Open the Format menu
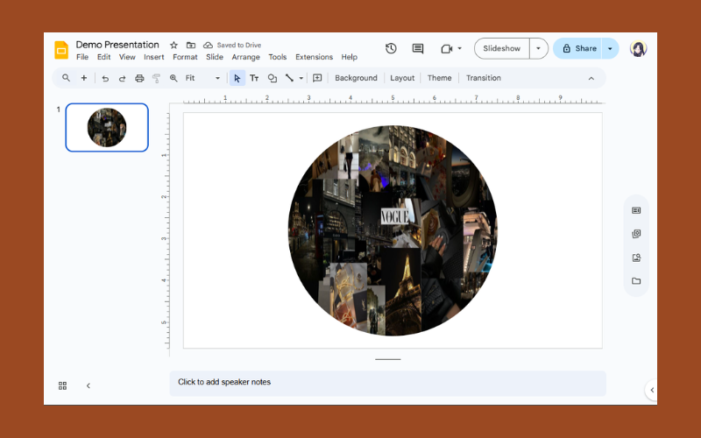This screenshot has width=701, height=438. click(185, 57)
